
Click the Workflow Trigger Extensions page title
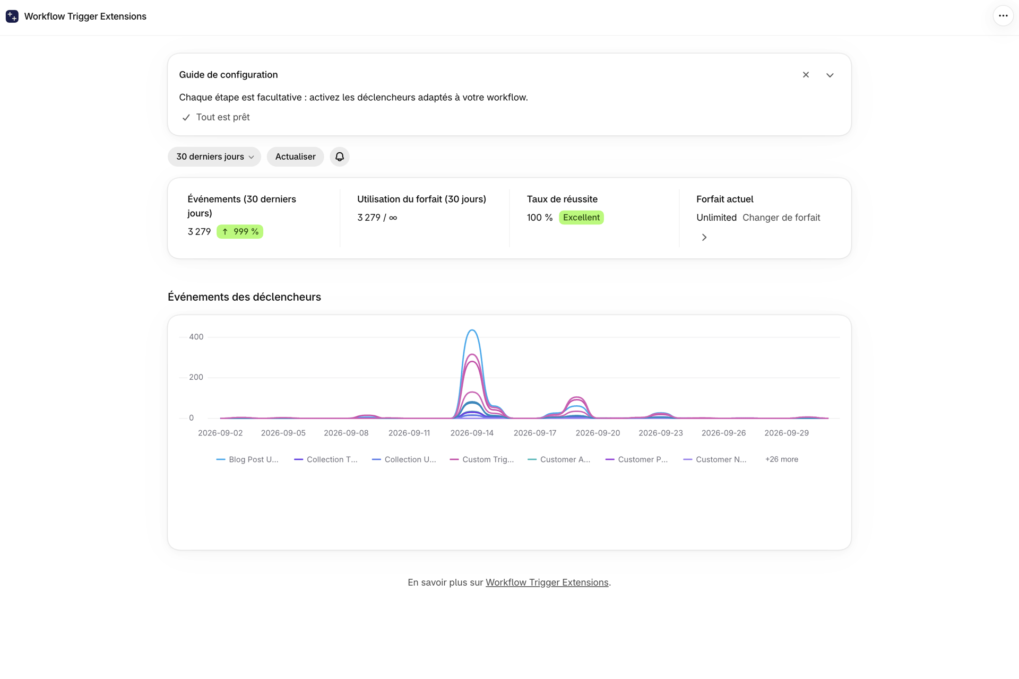(x=85, y=16)
